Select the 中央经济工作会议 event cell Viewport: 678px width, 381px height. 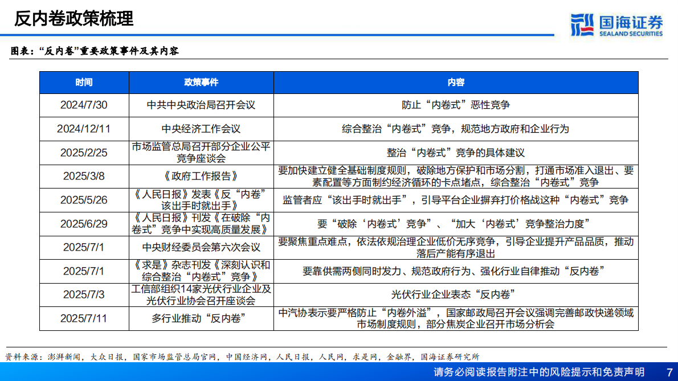200,129
